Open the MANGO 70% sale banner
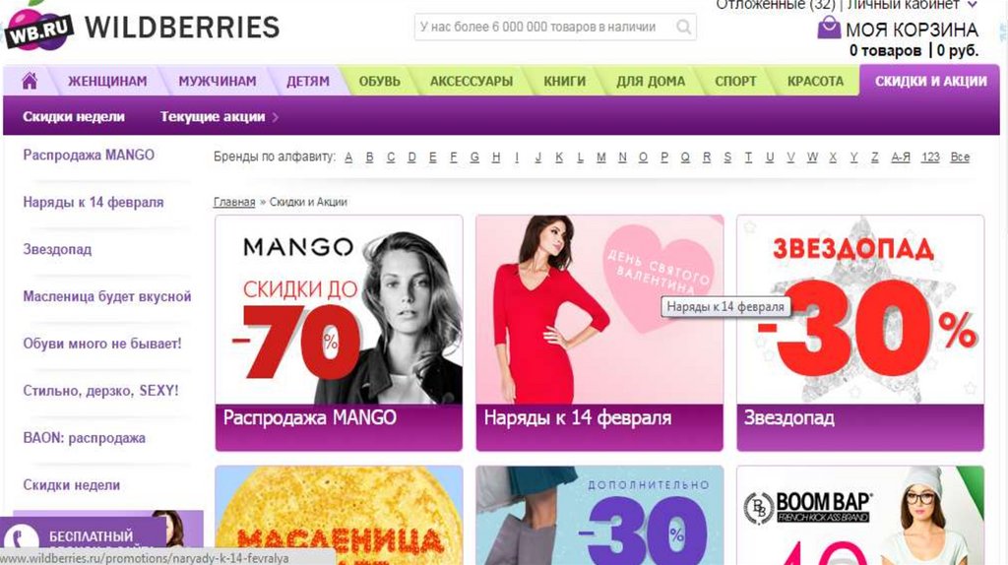Screen dimensions: 1008x565 coord(339,333)
